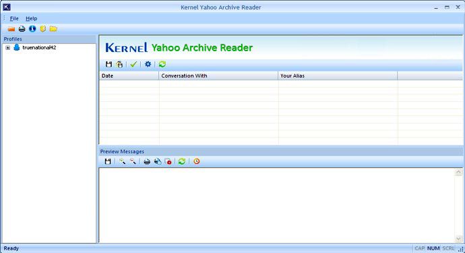Click the preview pane scroll down arrow
The height and width of the screenshot is (253, 465).
458,239
